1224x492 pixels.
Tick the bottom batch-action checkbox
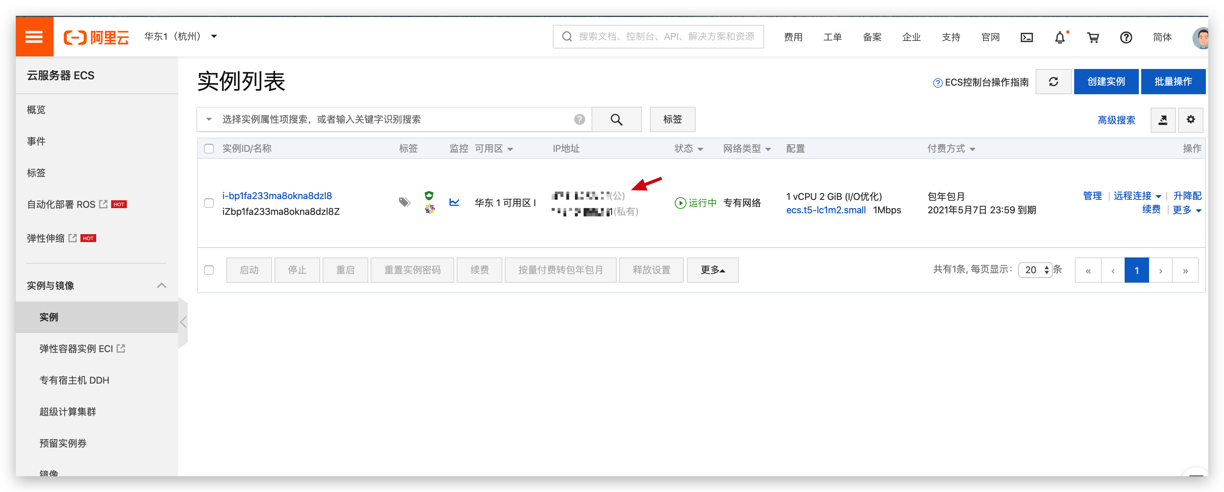coord(209,270)
